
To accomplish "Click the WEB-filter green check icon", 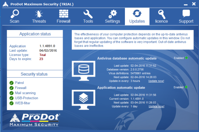I will 11,103.
